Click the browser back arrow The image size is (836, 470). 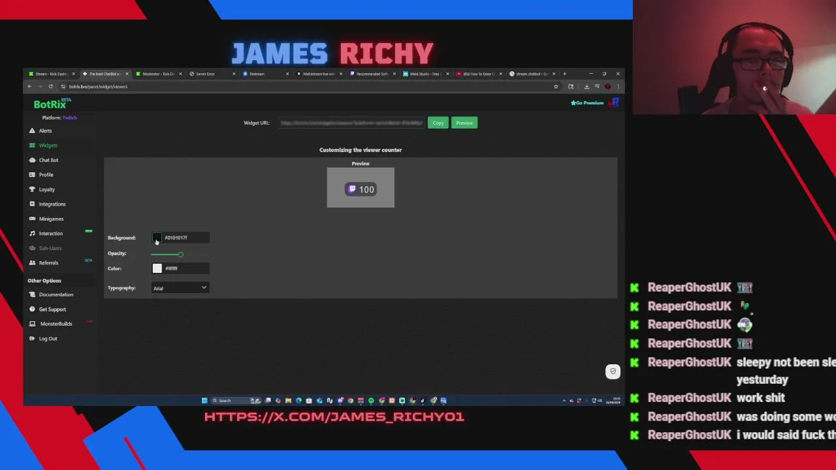29,87
